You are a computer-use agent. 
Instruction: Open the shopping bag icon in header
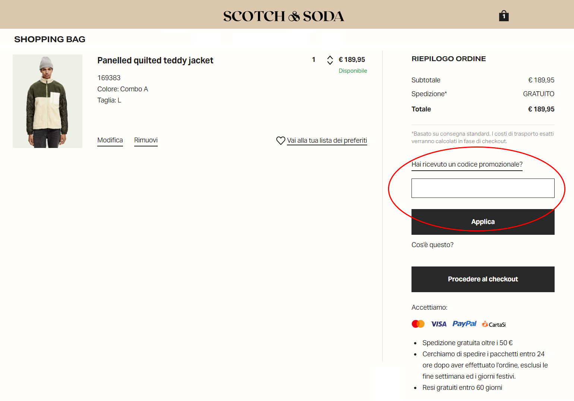(x=504, y=16)
